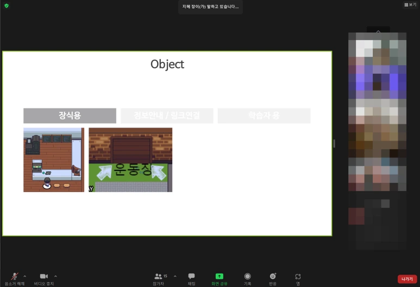Viewport: 420px width, 287px height.
Task: Select the 정보안내 / 링크연결 tab
Action: (167, 116)
